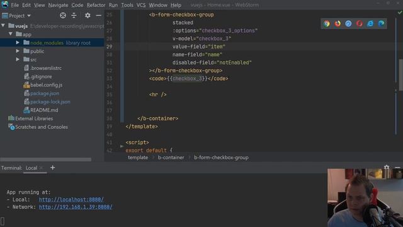Place cursor on value-field="item" line
This screenshot has width=403, height=227.
199,47
